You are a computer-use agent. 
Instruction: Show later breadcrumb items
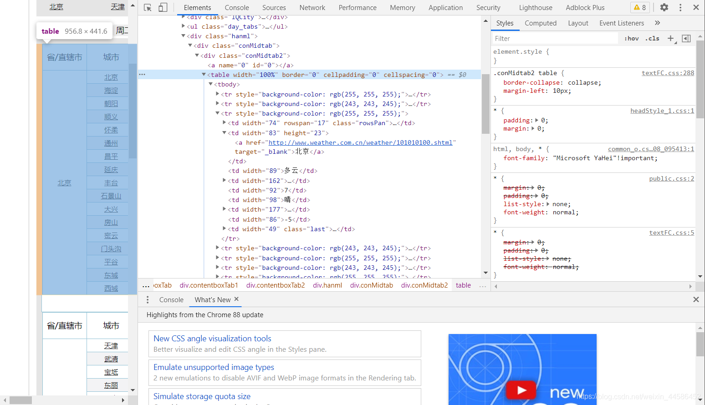[x=483, y=286]
